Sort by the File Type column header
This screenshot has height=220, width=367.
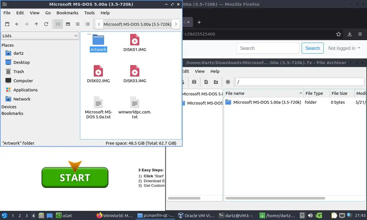(x=317, y=93)
